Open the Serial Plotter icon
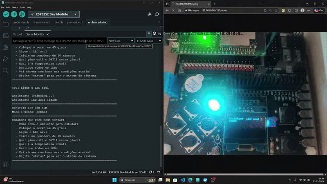Image resolution: width=327 pixels, height=184 pixels. 150,14
